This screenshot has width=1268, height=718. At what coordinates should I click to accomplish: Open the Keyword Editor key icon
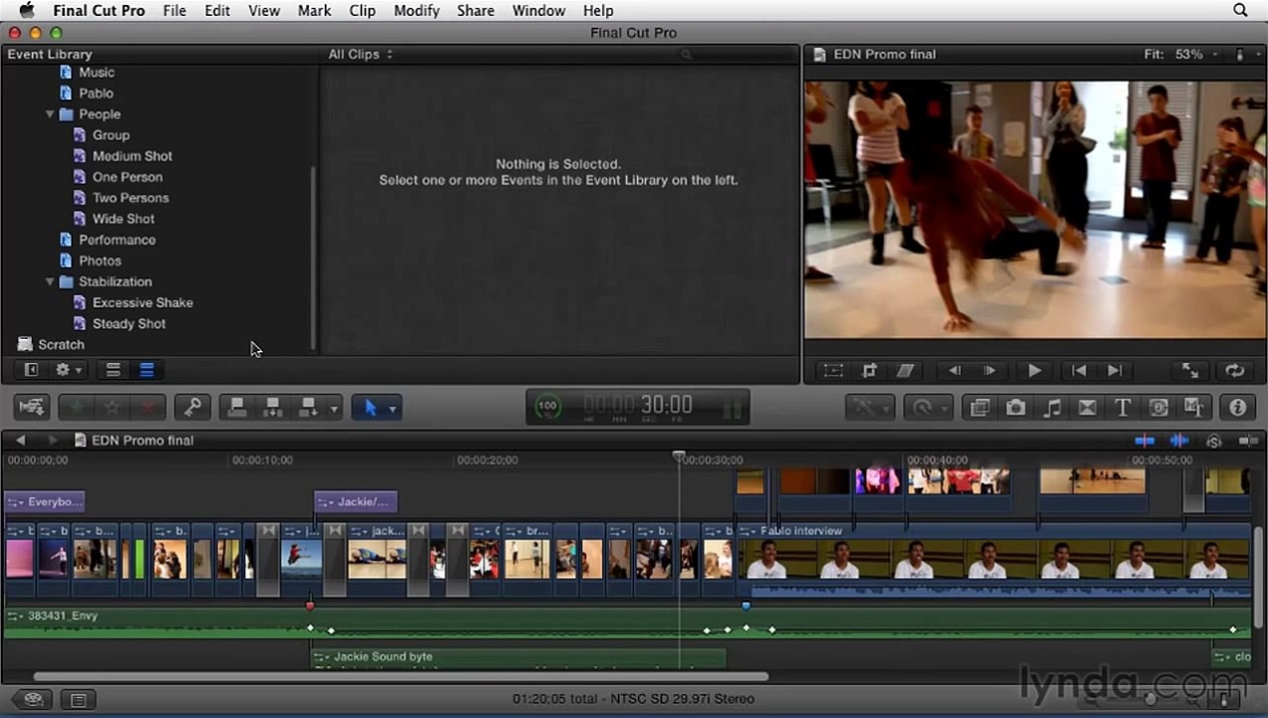coord(192,407)
